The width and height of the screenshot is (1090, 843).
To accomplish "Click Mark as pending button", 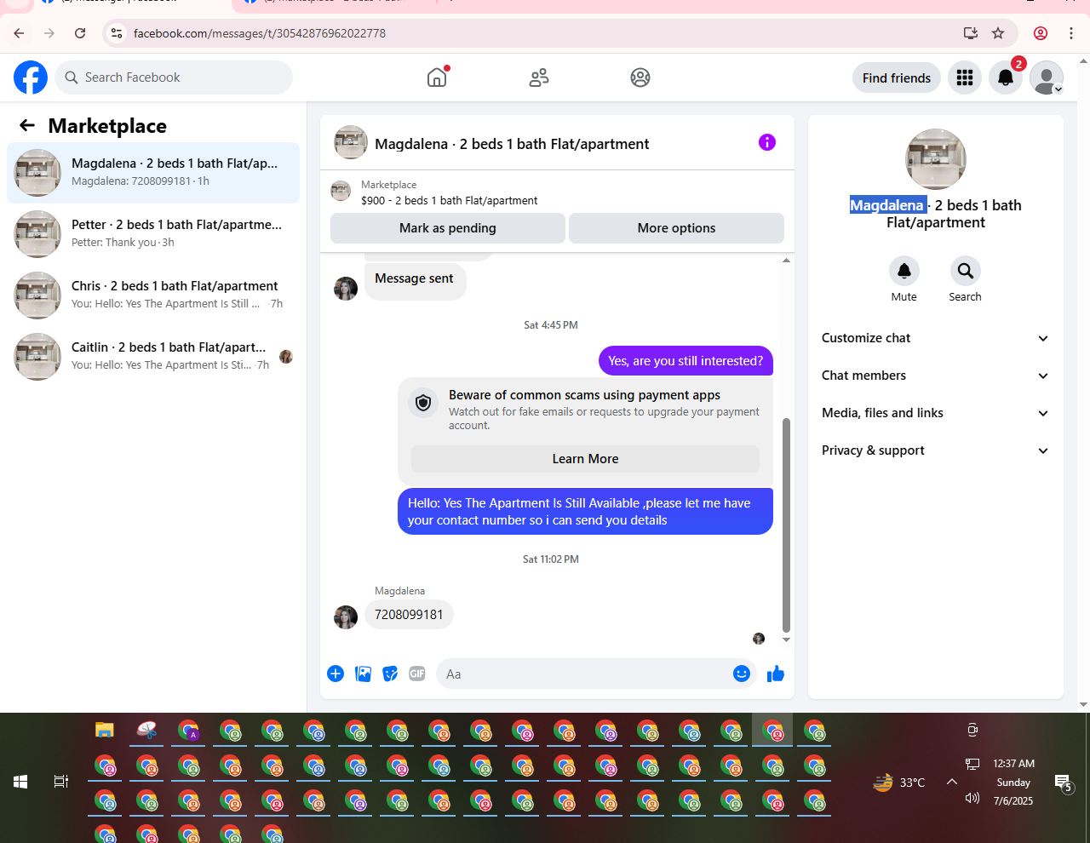I will pyautogui.click(x=448, y=228).
